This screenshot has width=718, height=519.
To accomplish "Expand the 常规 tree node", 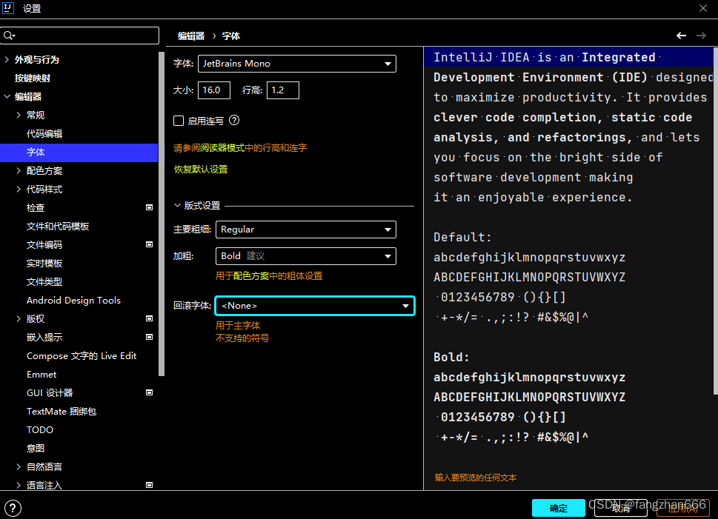I will coord(19,115).
